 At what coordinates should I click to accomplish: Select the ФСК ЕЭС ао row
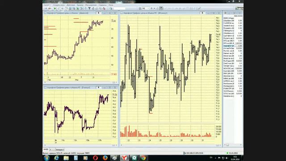[232, 68]
